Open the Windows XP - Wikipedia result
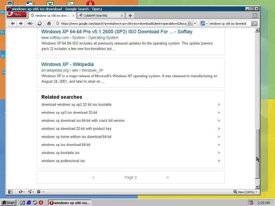 pyautogui.click(x=67, y=64)
